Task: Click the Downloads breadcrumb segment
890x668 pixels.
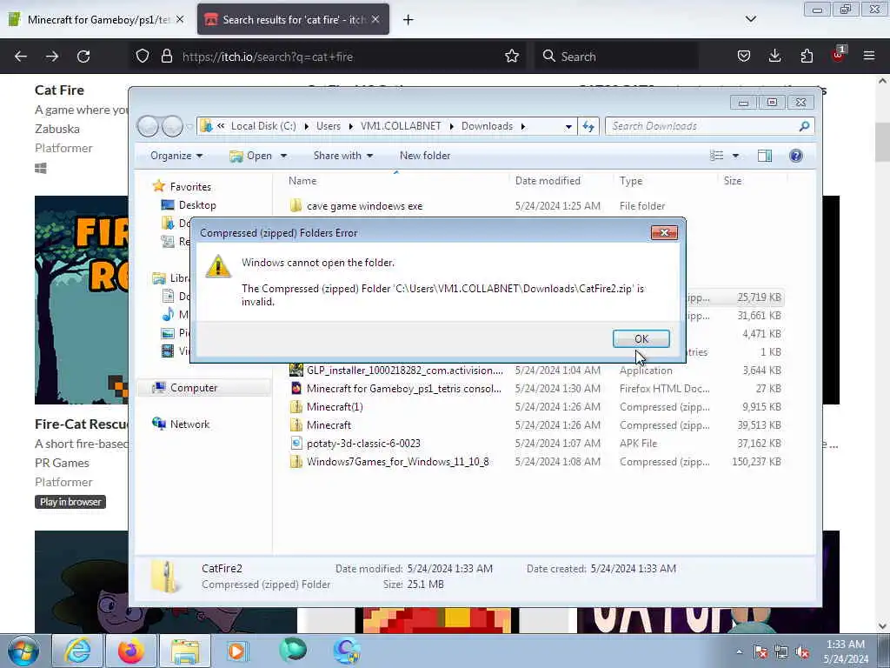Action: tap(487, 126)
